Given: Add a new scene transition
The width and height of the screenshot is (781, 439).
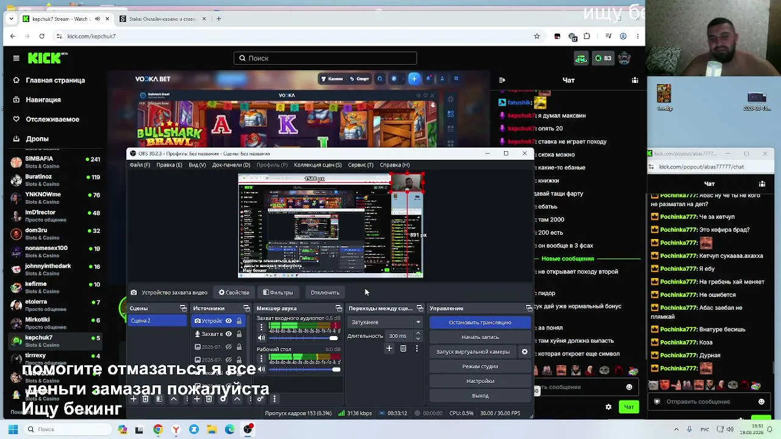Looking at the screenshot, I should (389, 348).
